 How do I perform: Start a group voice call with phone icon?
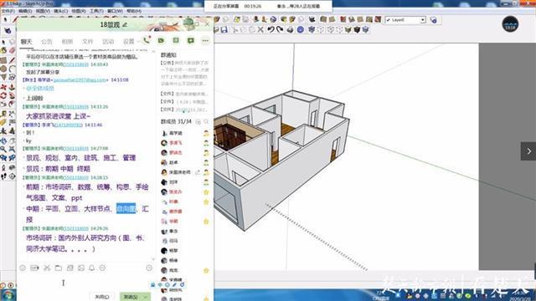147,40
